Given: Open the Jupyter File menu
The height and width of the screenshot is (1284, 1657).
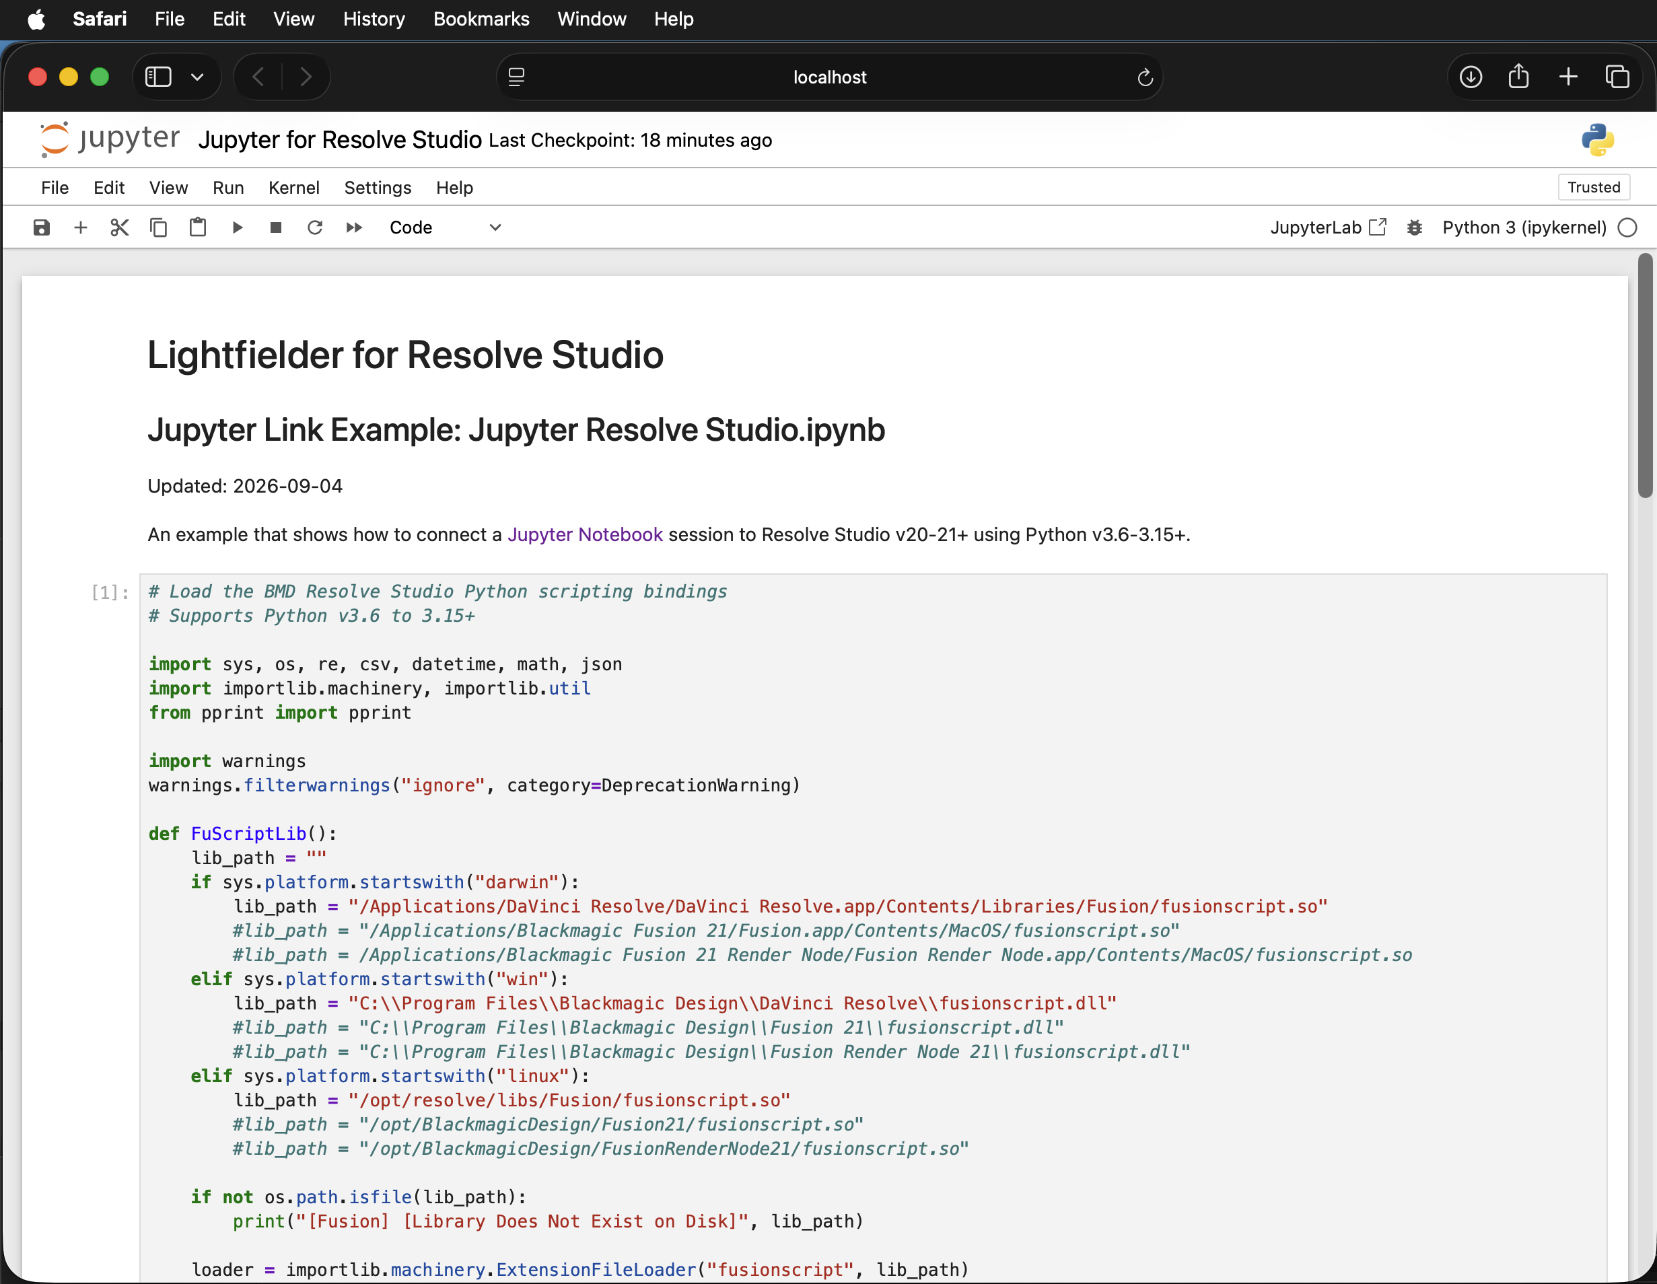Looking at the screenshot, I should [55, 187].
